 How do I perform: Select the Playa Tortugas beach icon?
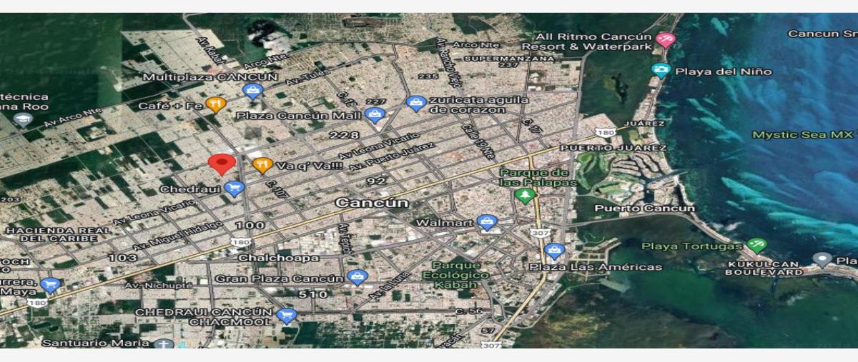pyautogui.click(x=756, y=246)
